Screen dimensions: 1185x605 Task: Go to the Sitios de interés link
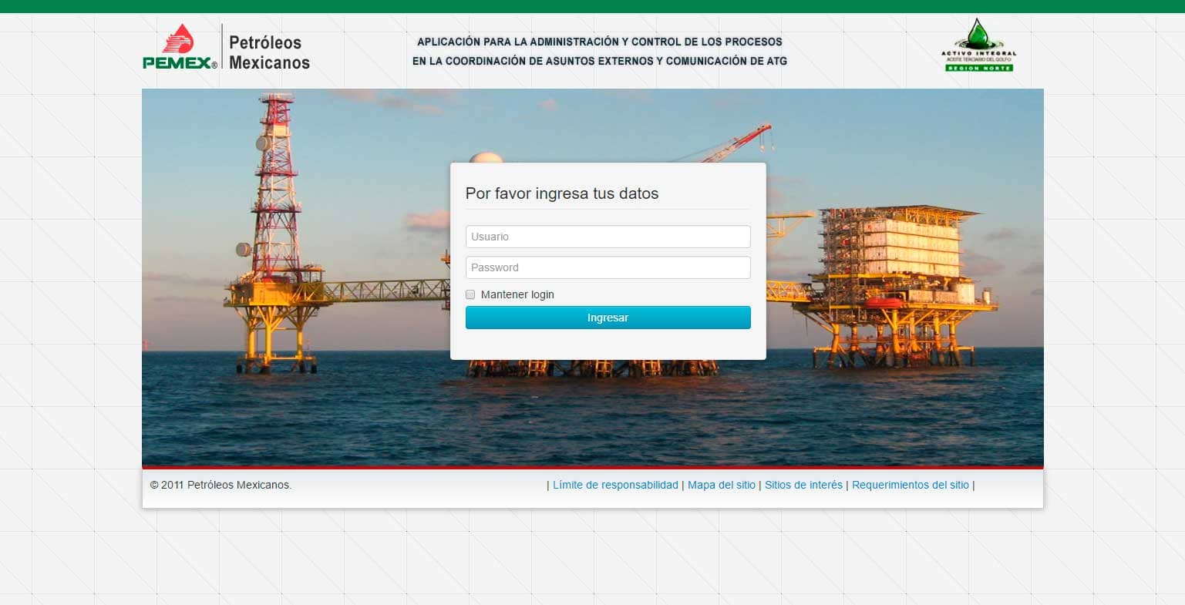[803, 485]
